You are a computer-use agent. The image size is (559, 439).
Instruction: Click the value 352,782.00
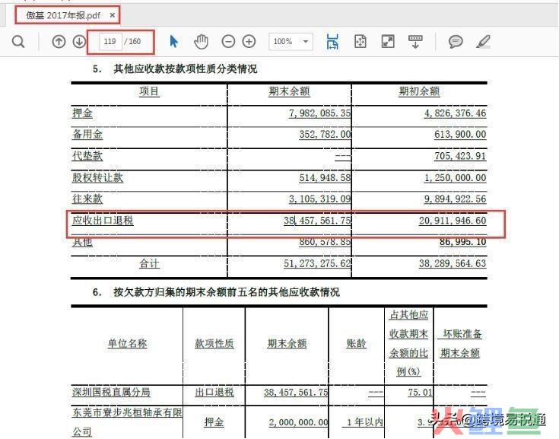pyautogui.click(x=326, y=134)
